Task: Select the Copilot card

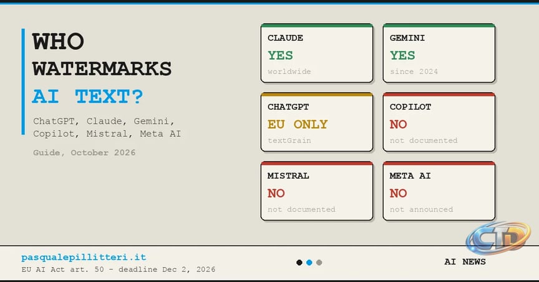Action: point(439,122)
